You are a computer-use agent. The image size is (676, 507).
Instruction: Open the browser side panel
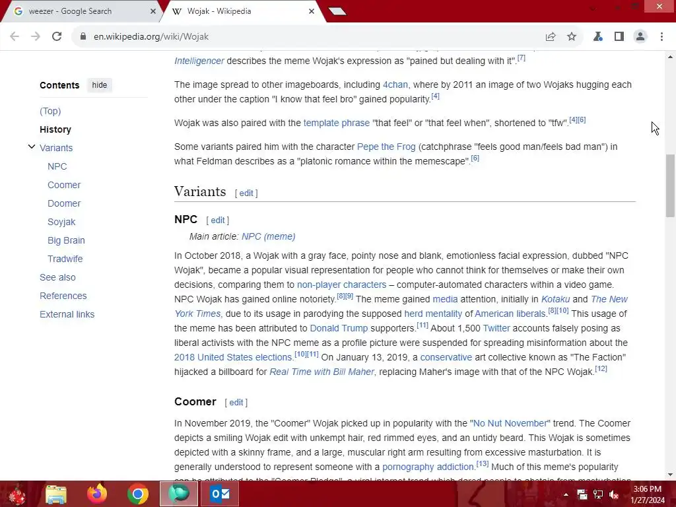pos(619,37)
